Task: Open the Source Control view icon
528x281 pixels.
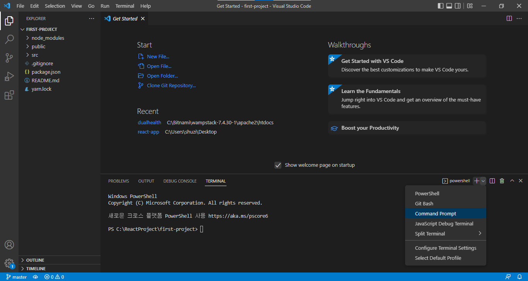Action: pyautogui.click(x=9, y=58)
